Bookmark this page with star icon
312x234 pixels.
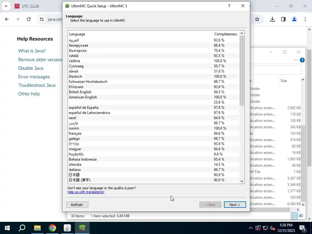coord(257,19)
